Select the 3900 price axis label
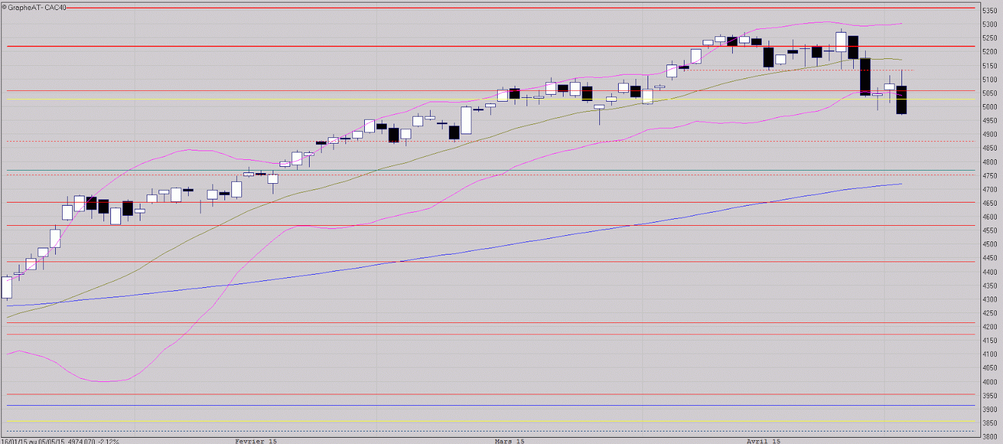 (990, 410)
